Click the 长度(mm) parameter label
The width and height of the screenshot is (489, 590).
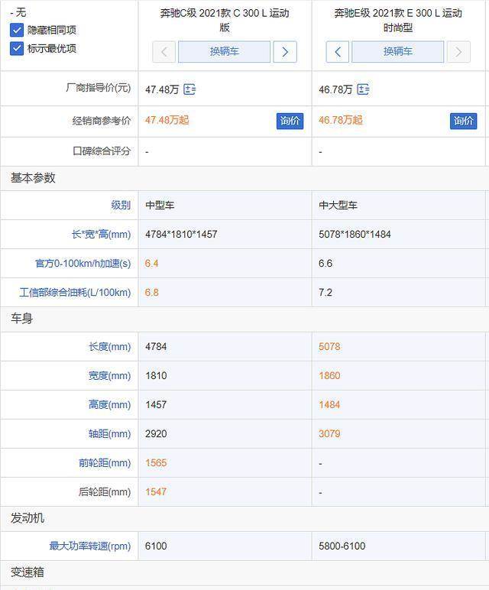pyautogui.click(x=109, y=346)
